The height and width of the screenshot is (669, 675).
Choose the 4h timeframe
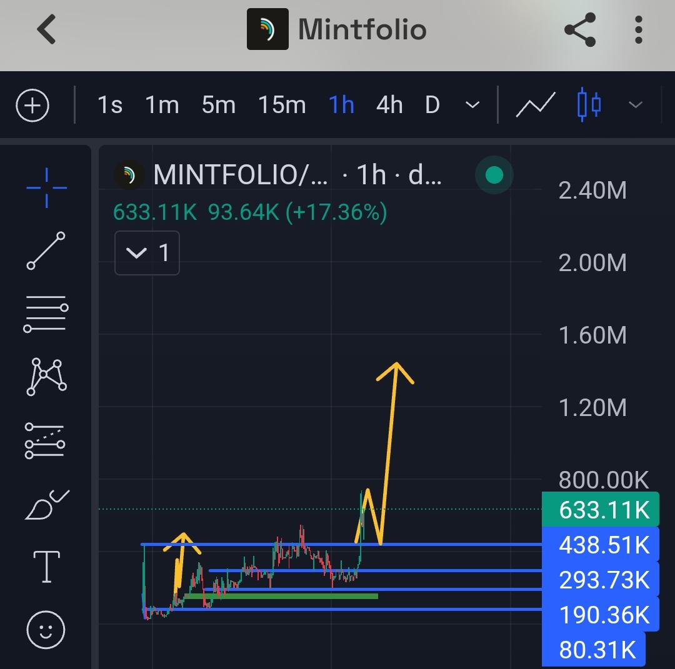pyautogui.click(x=389, y=105)
